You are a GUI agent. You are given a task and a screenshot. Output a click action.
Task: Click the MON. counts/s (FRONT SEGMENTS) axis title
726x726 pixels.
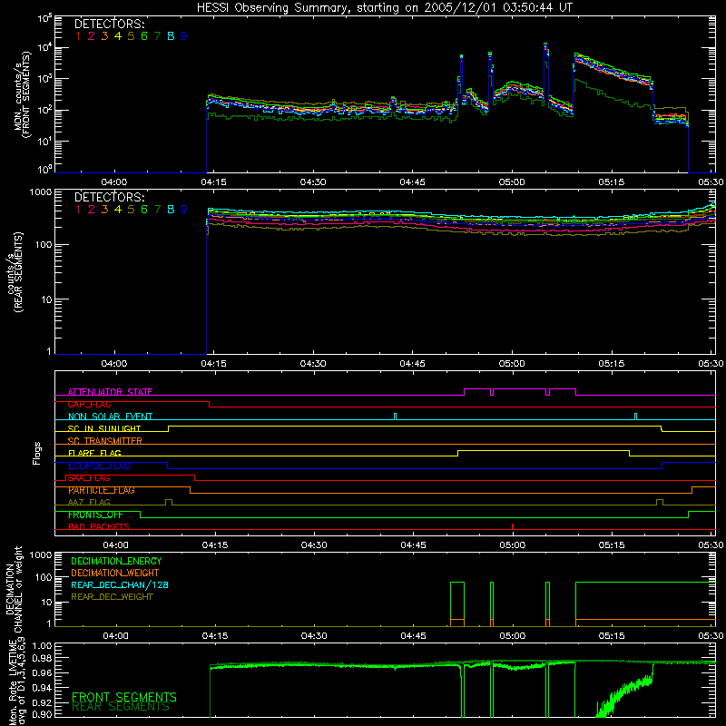pyautogui.click(x=22, y=95)
